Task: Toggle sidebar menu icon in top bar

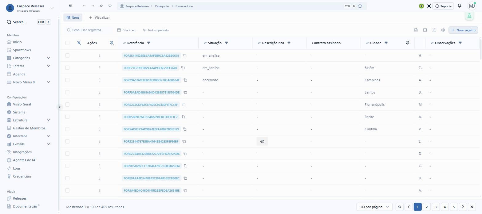Action: (70, 6)
